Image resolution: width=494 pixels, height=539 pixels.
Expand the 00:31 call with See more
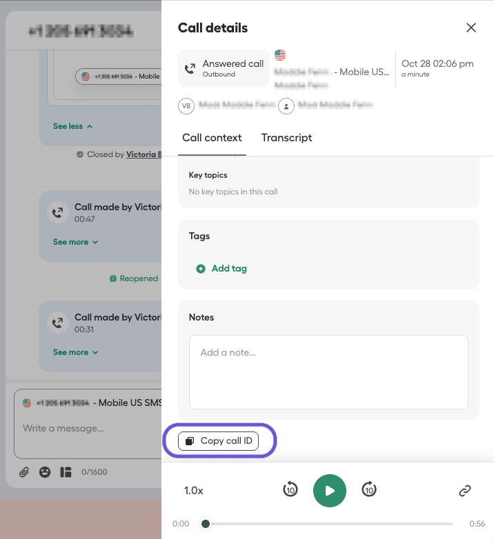tap(75, 352)
